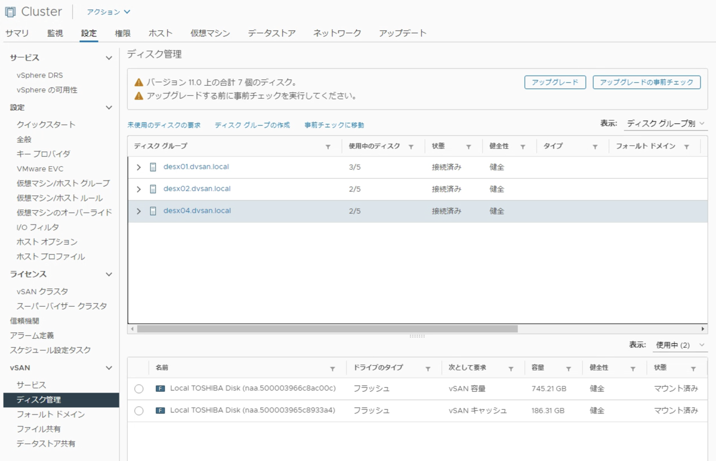
Task: Open filter for フォールト ドメイン column
Action: pyautogui.click(x=687, y=147)
